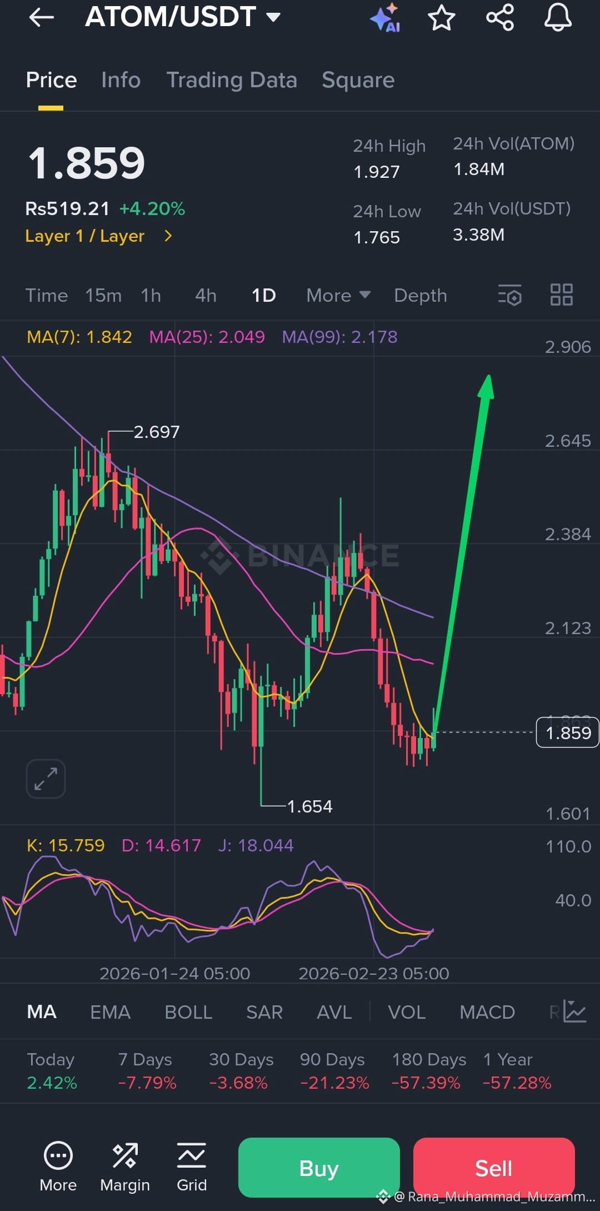600x1211 pixels.
Task: Enable the MA indicator
Action: coord(42,1011)
